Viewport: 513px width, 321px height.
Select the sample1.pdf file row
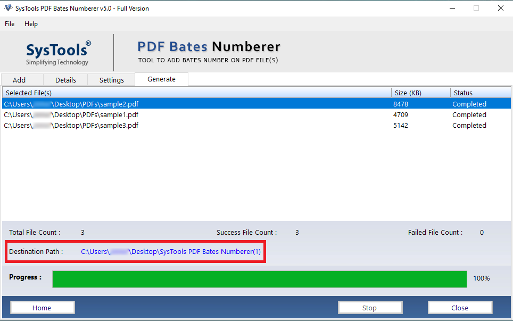tap(256, 114)
